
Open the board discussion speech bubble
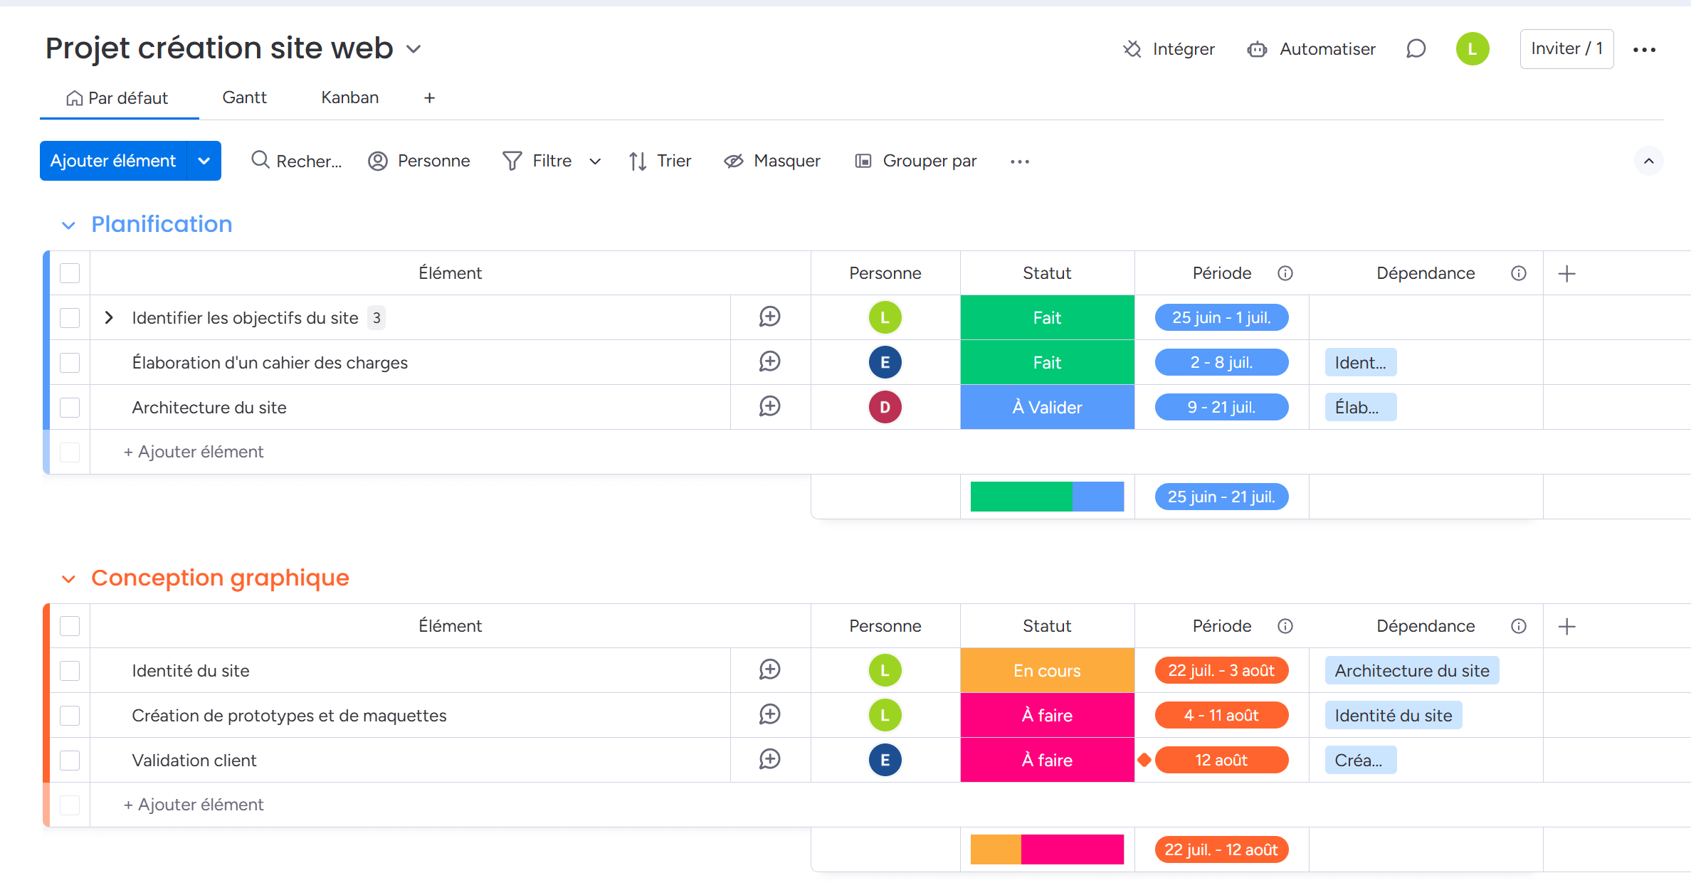coord(1416,49)
